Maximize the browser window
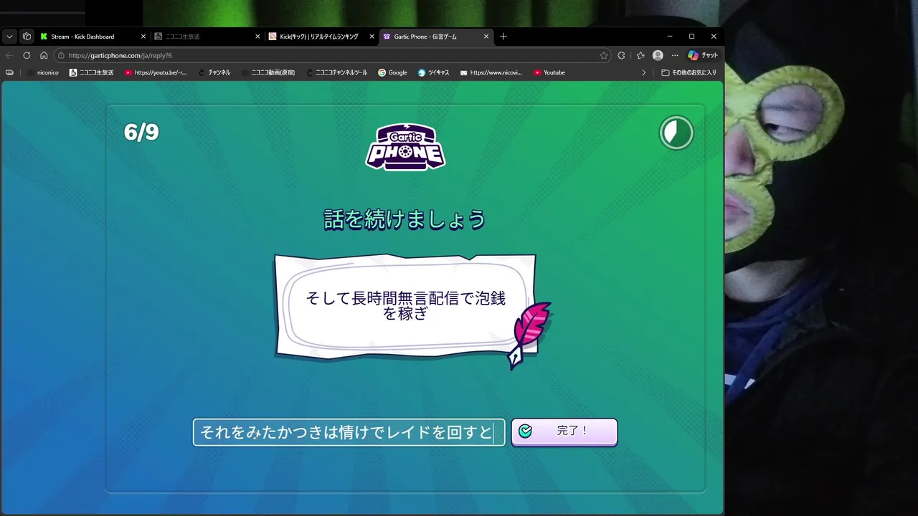This screenshot has height=516, width=918. click(x=691, y=37)
